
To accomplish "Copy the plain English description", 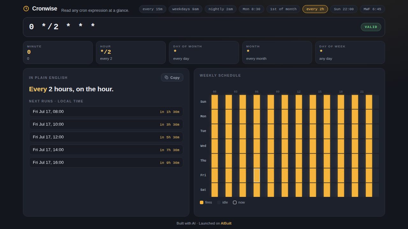I will tap(172, 78).
